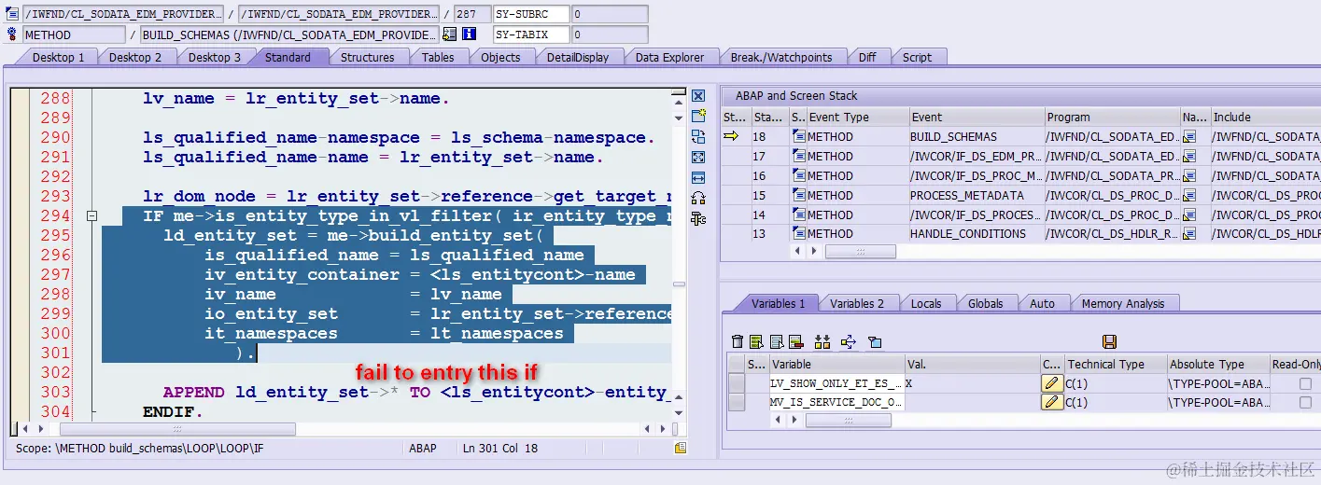Open the DetailDisplay tab
The height and width of the screenshot is (485, 1321).
pyautogui.click(x=578, y=57)
